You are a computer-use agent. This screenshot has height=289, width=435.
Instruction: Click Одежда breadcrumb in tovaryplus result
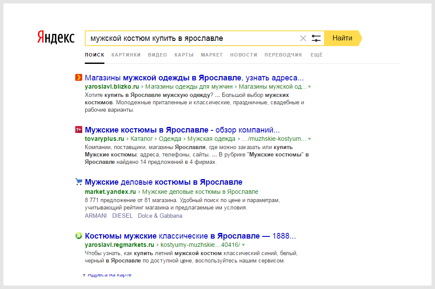pyautogui.click(x=170, y=139)
